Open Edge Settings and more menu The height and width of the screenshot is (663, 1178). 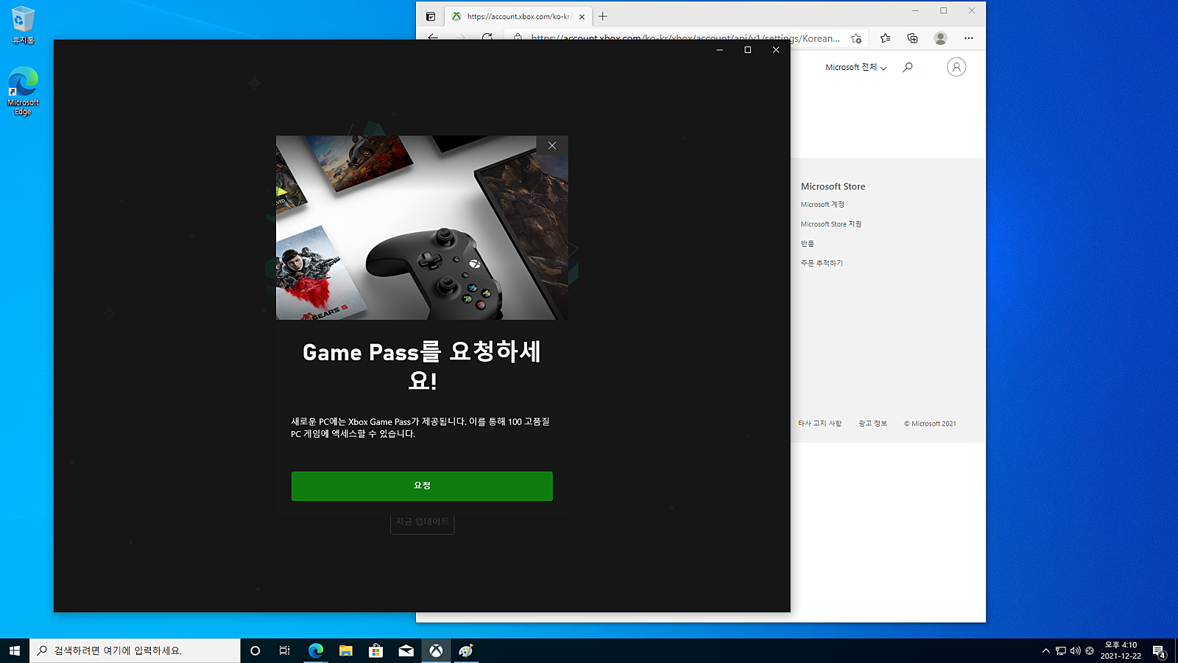tap(968, 38)
